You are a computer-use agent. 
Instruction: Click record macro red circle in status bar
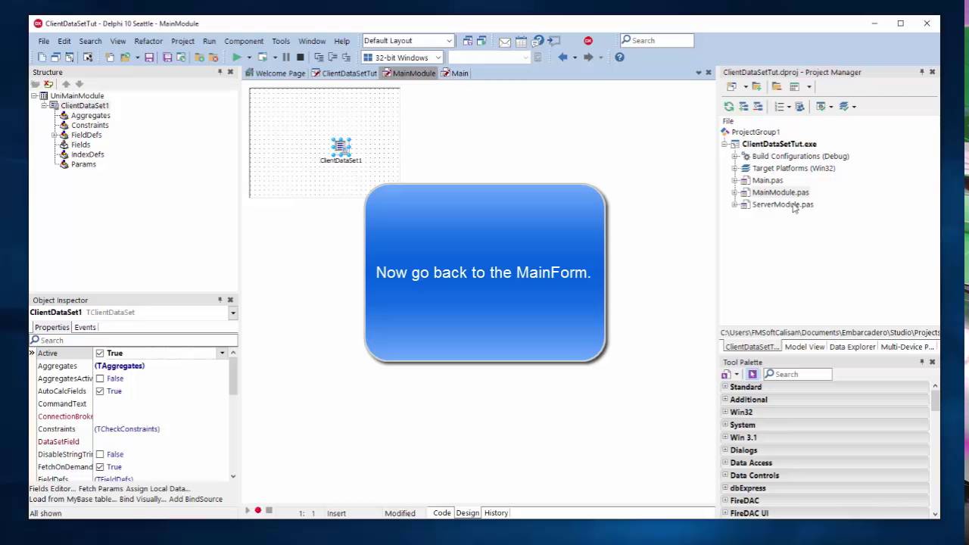pos(258,511)
